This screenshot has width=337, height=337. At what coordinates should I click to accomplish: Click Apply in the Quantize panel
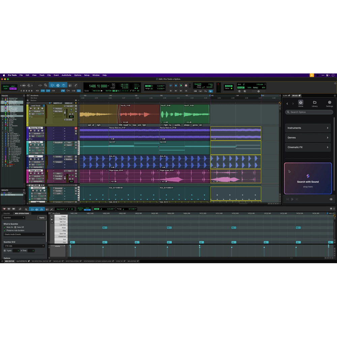[x=42, y=217]
